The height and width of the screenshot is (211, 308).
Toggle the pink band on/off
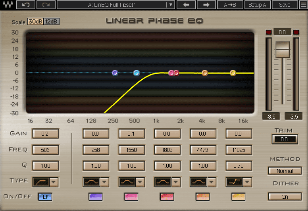(131, 197)
